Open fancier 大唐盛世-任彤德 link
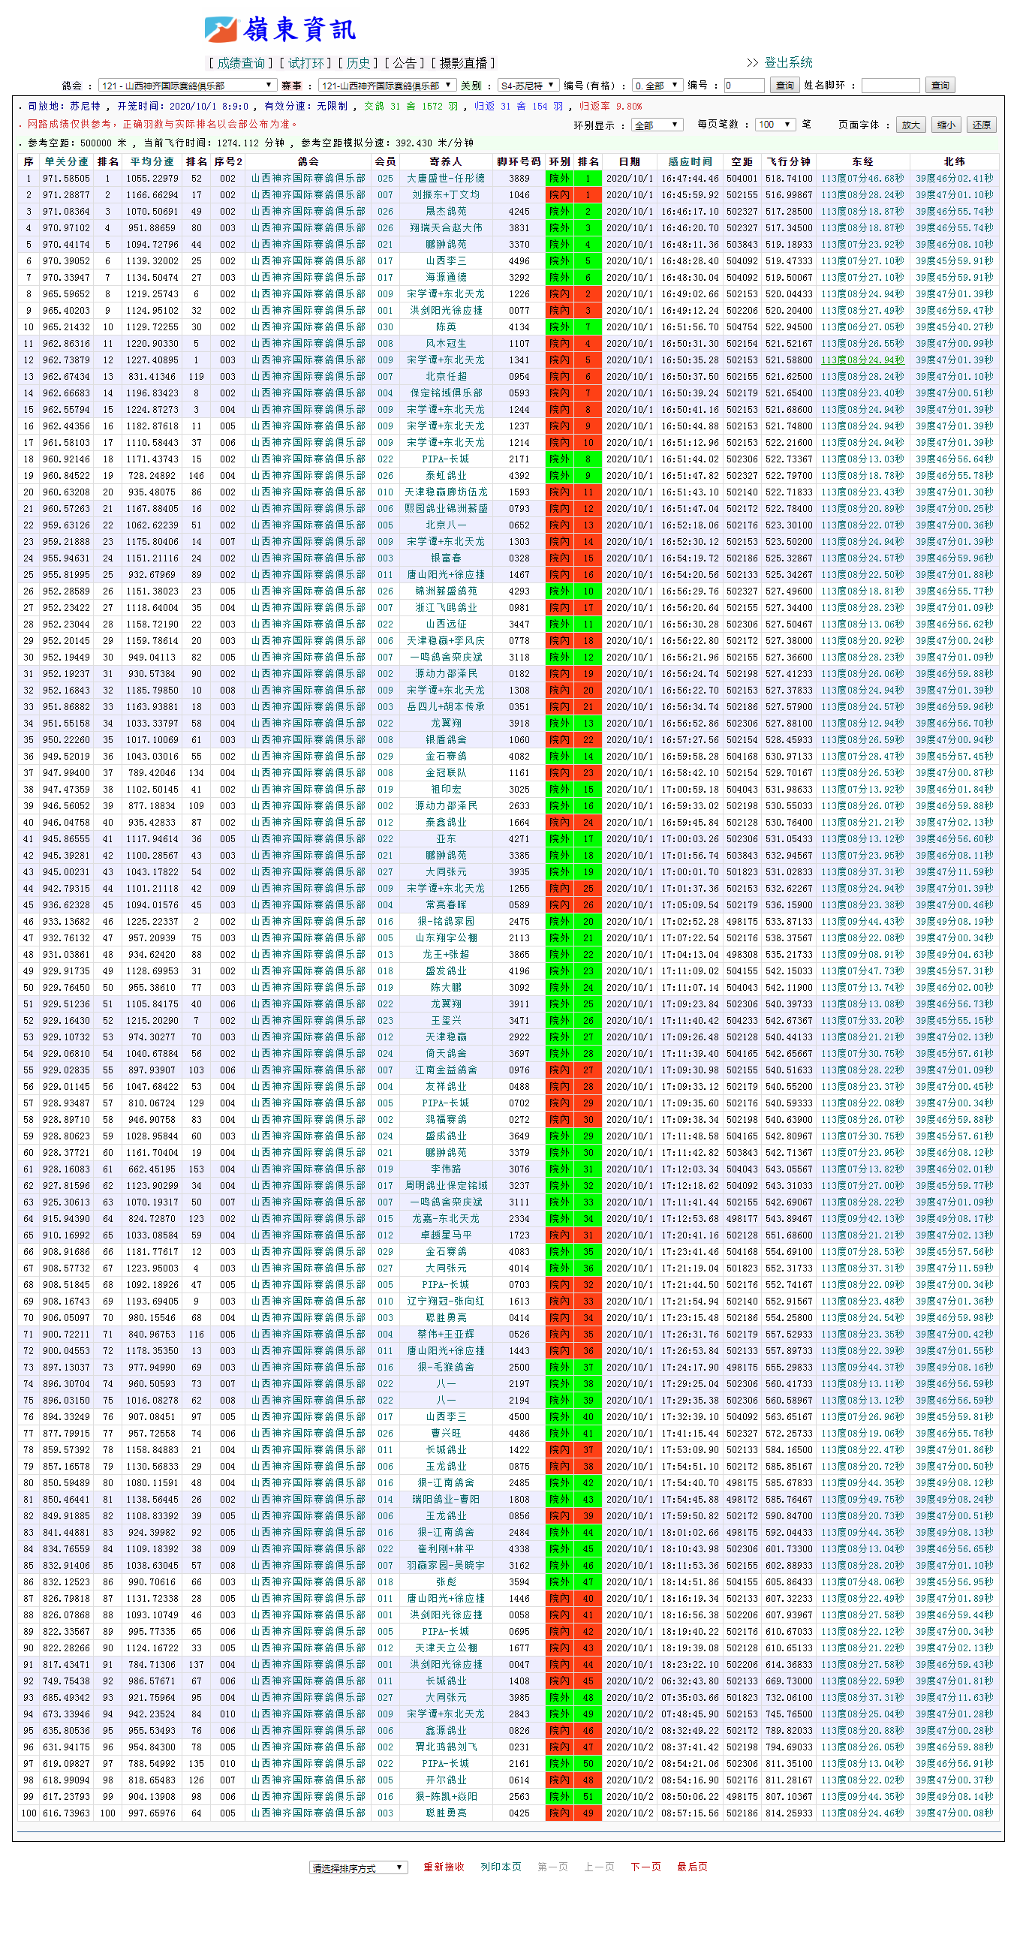 446,179
